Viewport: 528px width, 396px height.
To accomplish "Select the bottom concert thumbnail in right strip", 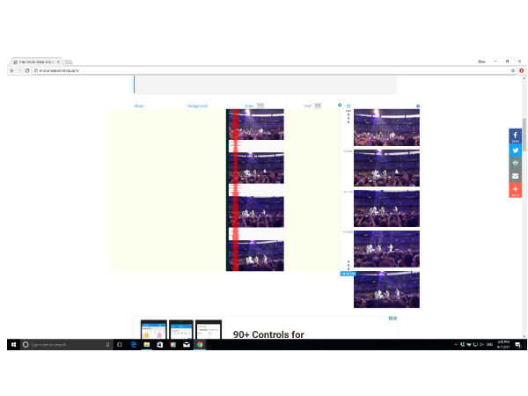I will point(386,290).
